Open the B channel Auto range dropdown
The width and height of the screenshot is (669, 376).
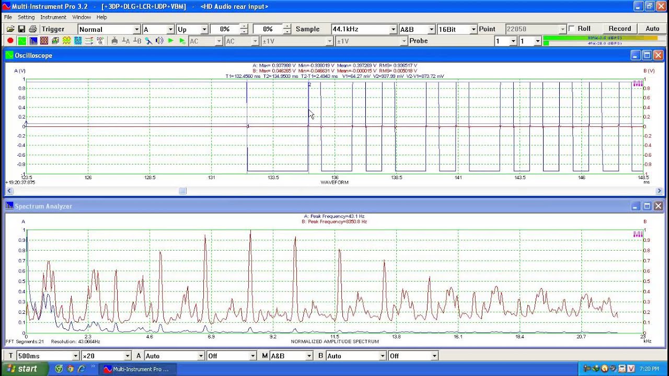click(x=383, y=356)
